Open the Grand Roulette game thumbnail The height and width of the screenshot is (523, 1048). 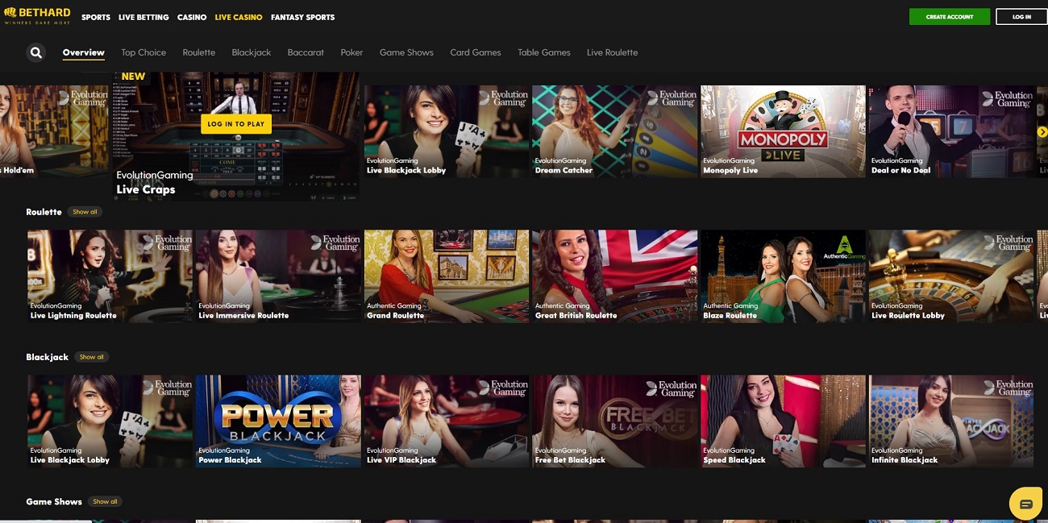447,276
